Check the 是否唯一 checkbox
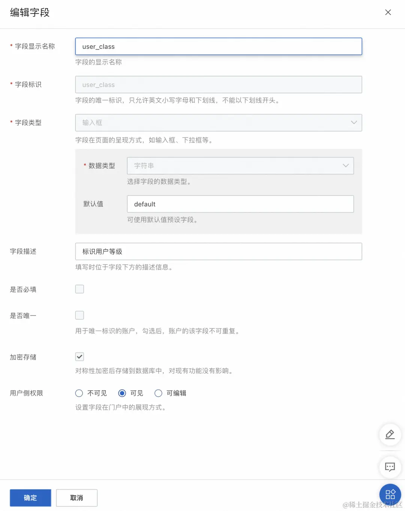This screenshot has height=511, width=405. click(x=79, y=315)
